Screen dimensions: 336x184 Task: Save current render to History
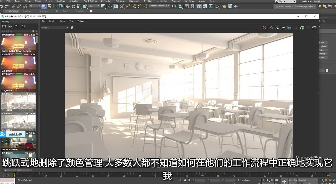click(4, 26)
